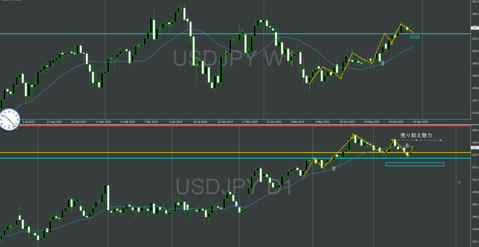
Task: Click the orange star marker on daily chart
Action: [x=461, y=182]
